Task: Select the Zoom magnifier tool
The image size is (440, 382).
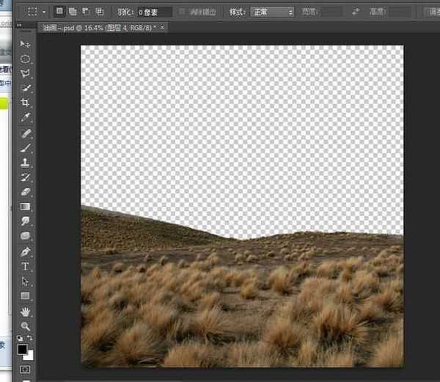Action: click(x=25, y=326)
